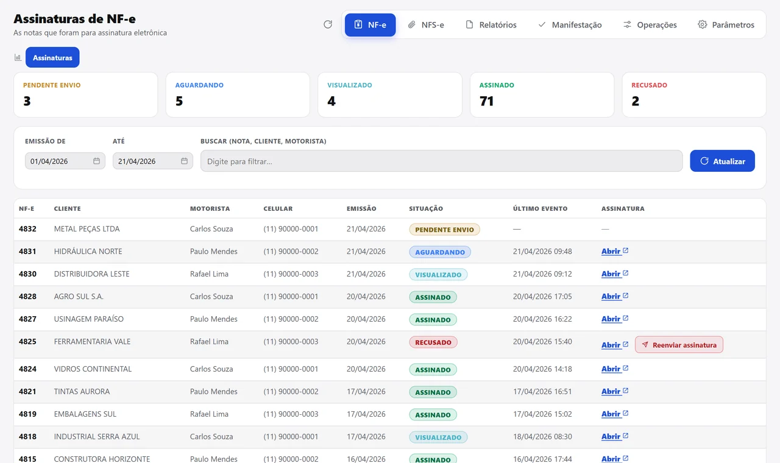Click the refresh icon beside the NF-e tab
The width and height of the screenshot is (780, 463).
click(328, 24)
